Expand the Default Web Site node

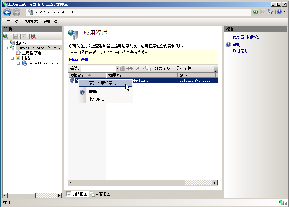pyautogui.click(x=18, y=63)
